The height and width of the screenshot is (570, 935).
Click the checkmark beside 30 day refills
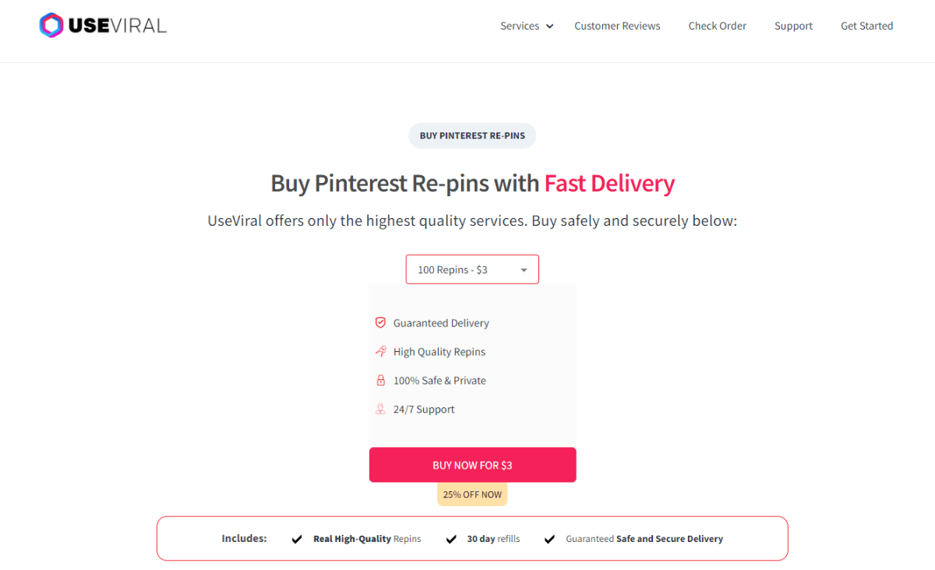pos(450,538)
